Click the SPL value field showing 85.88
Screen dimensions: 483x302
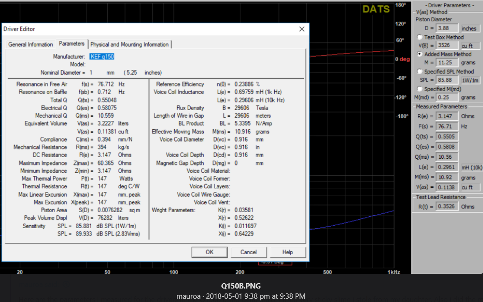pos(447,80)
